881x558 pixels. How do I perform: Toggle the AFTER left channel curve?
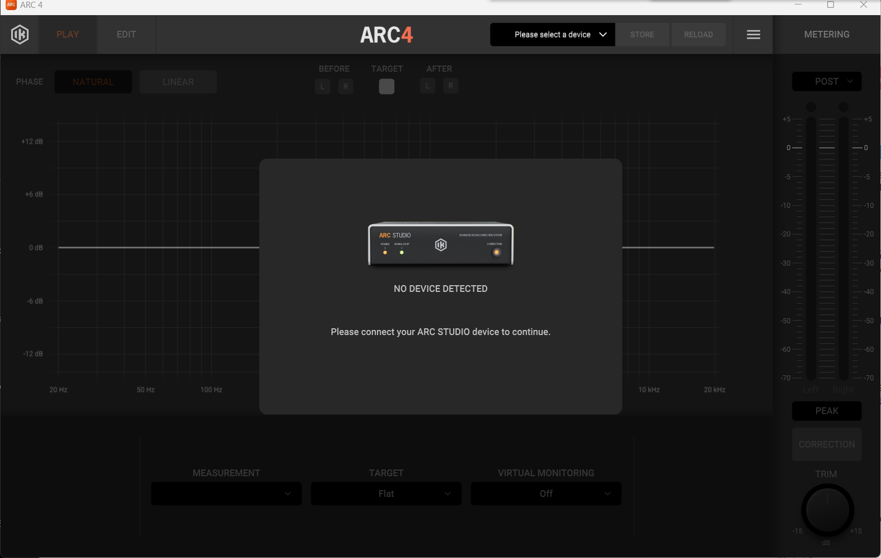tap(428, 86)
